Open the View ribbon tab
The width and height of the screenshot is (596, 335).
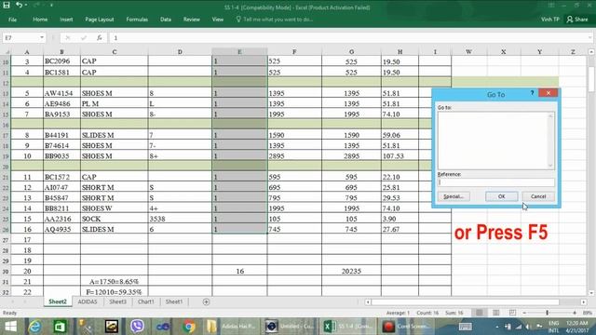point(217,20)
